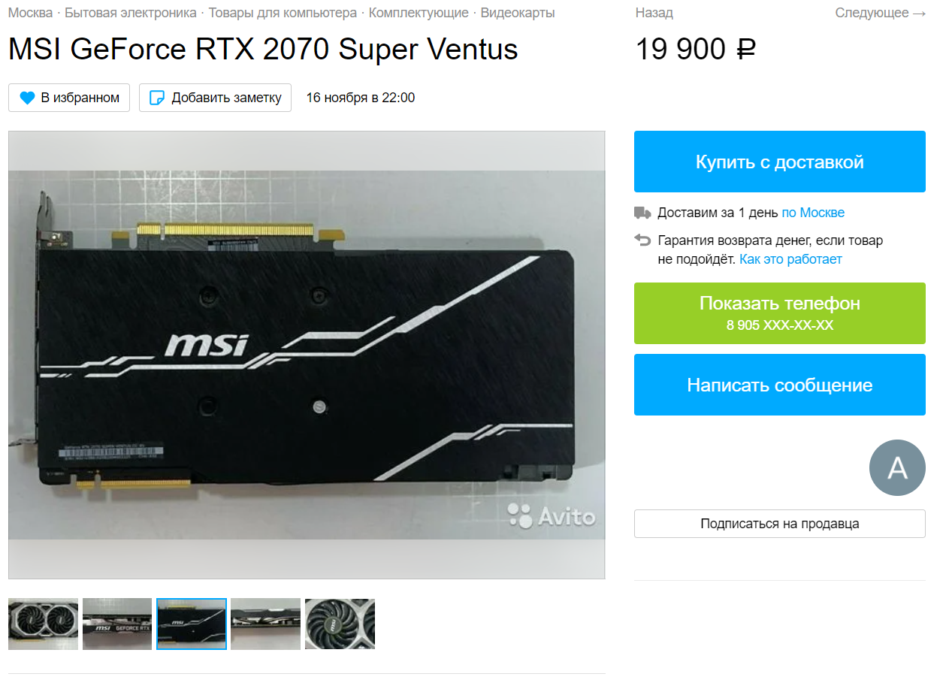Click the money-back return arrow icon

click(642, 240)
